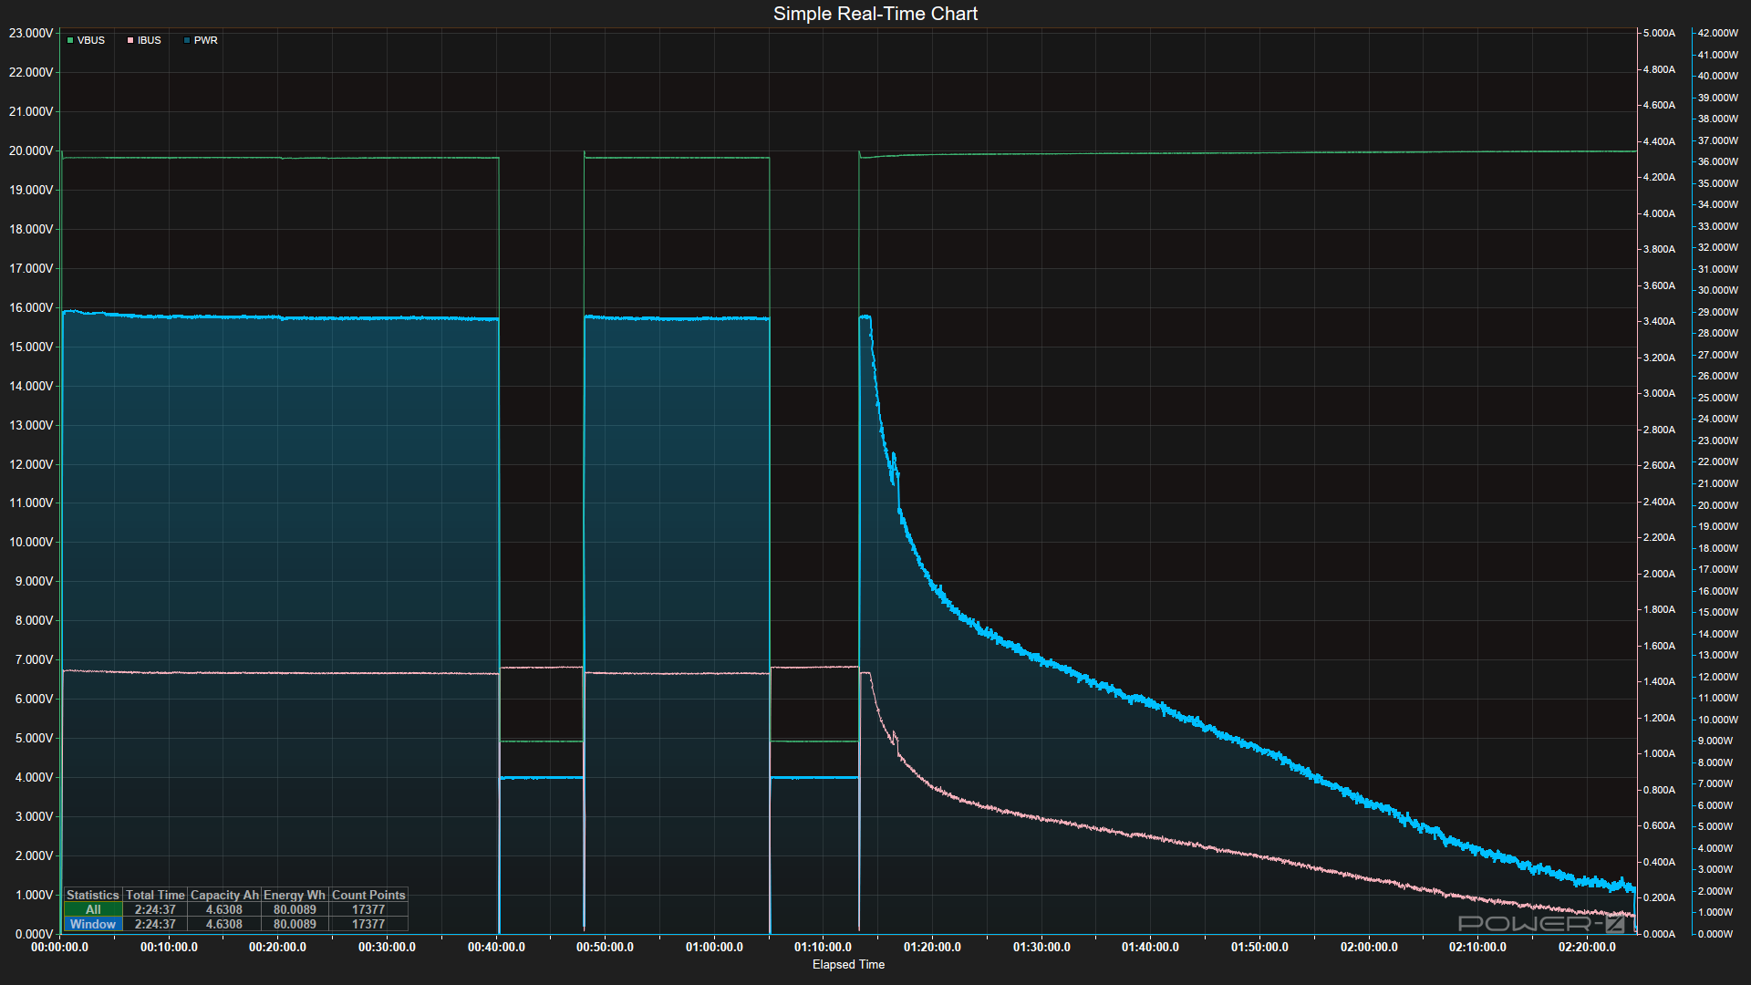The height and width of the screenshot is (985, 1751).
Task: Click the Energy Wh column header
Action: [x=295, y=895]
